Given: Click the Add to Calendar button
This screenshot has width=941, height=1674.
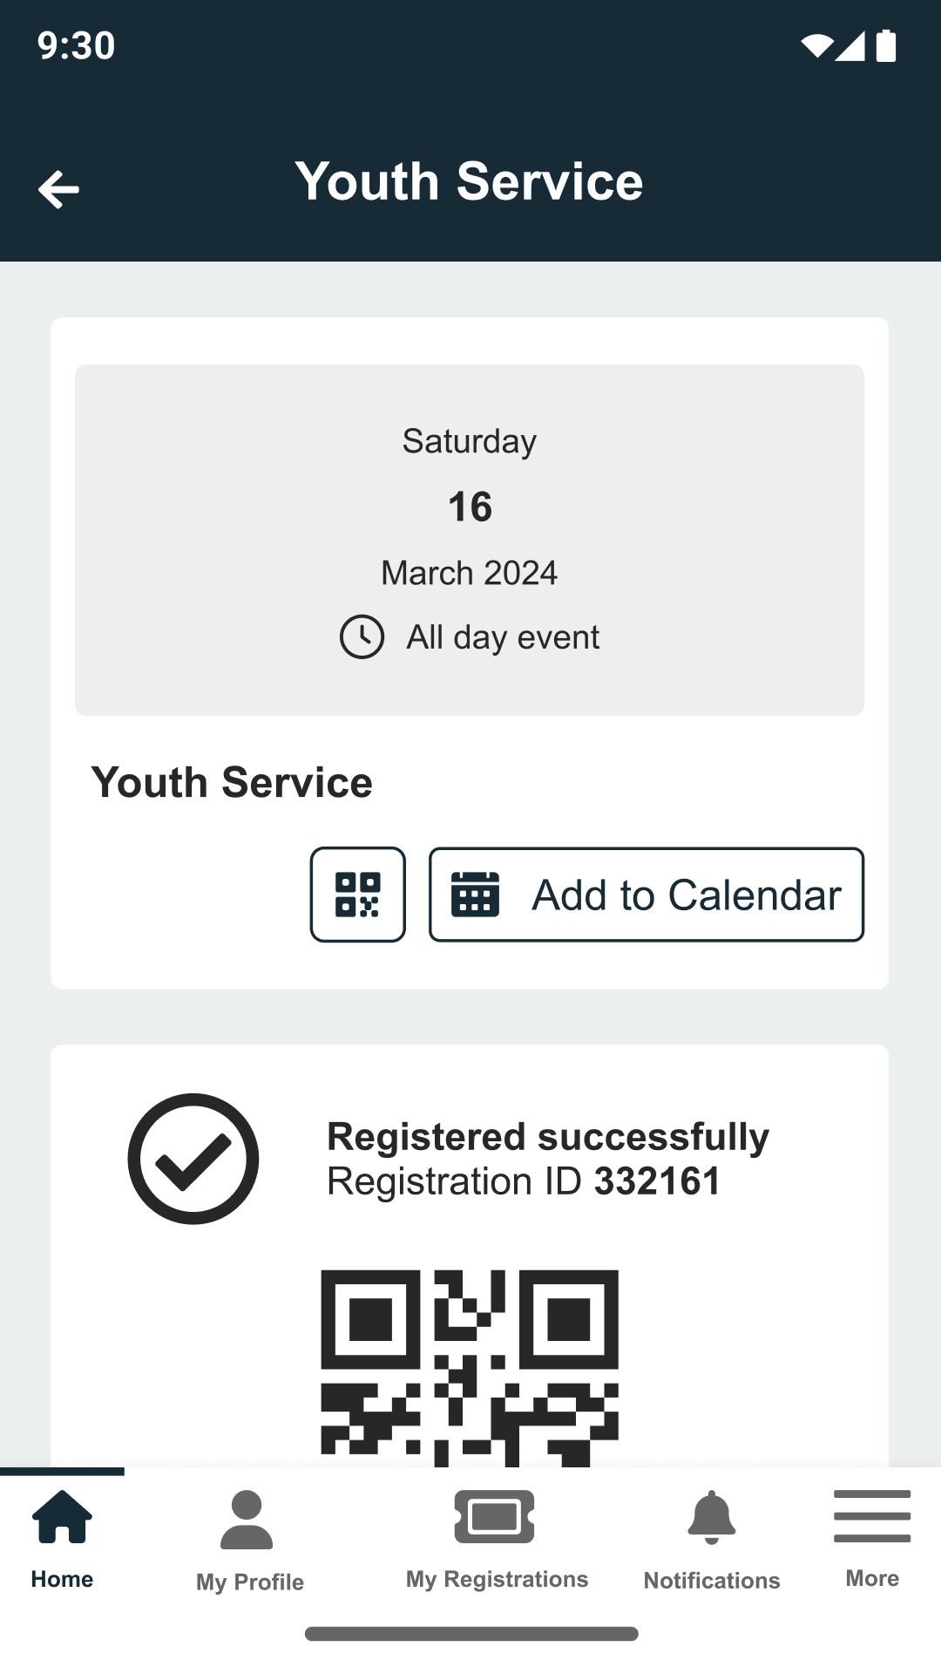Looking at the screenshot, I should point(647,895).
